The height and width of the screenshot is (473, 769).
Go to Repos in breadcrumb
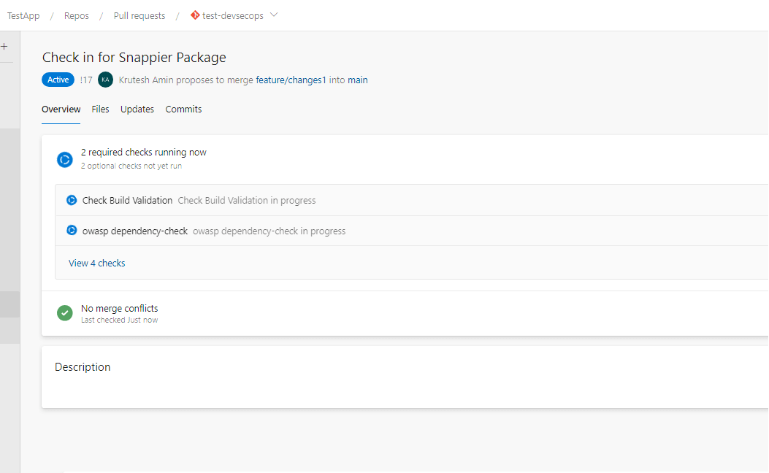point(76,16)
